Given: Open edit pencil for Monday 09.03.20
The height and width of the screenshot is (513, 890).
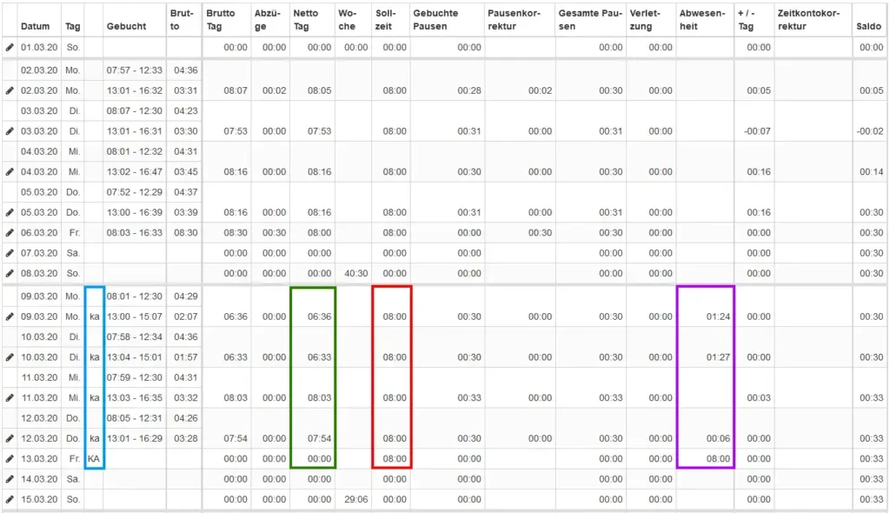Looking at the screenshot, I should point(10,316).
